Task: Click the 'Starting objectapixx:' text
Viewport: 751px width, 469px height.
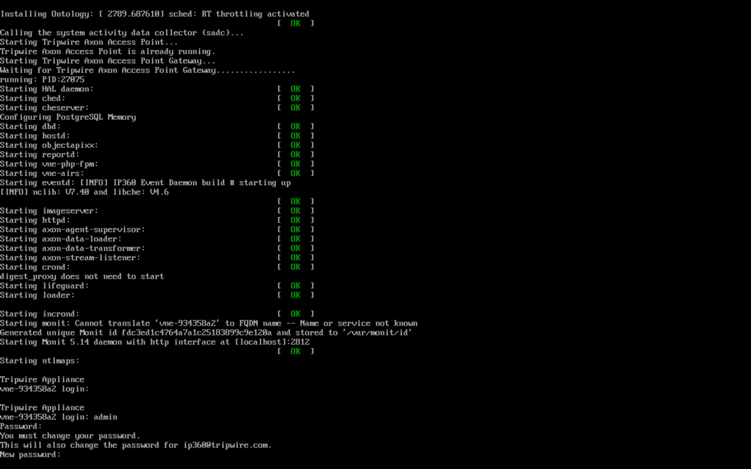Action: [x=49, y=145]
